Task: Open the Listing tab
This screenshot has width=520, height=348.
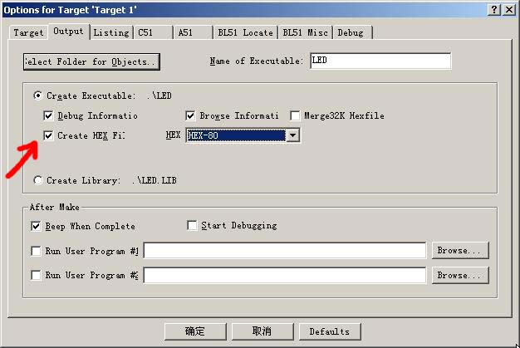Action: tap(110, 32)
